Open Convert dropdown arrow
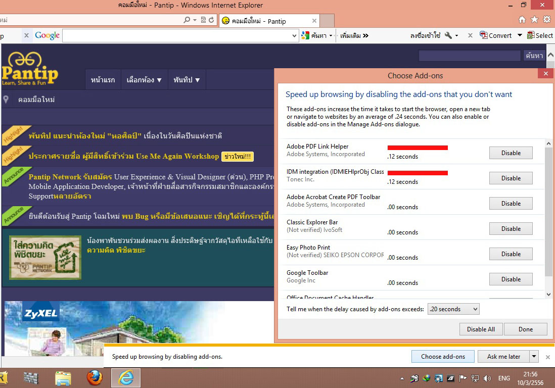This screenshot has height=388, width=555. click(520, 35)
